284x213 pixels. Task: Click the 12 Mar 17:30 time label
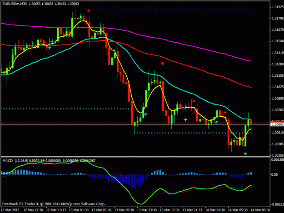(33, 210)
